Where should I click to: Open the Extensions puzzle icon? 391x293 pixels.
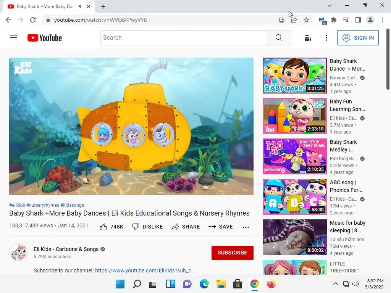334,20
